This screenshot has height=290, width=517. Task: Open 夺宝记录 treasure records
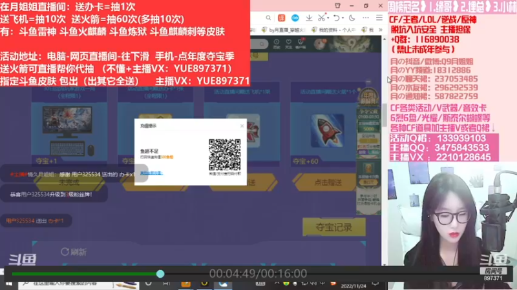tap(334, 227)
